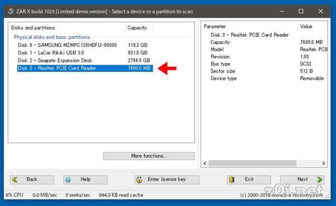Click 2794.5 GB capacity value
The image size is (336, 206).
tap(139, 60)
